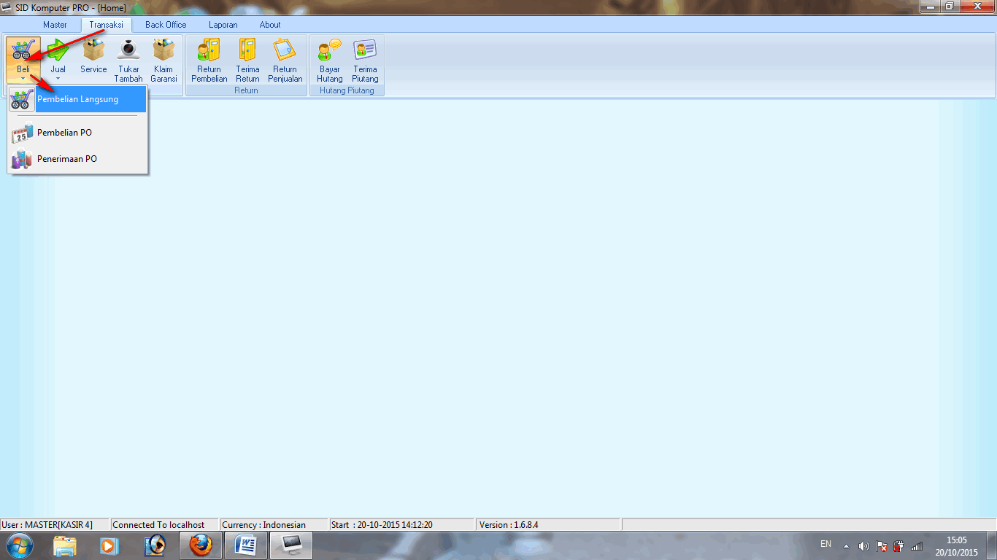Open the Windows Start button
Viewport: 997px width, 560px height.
pyautogui.click(x=20, y=545)
